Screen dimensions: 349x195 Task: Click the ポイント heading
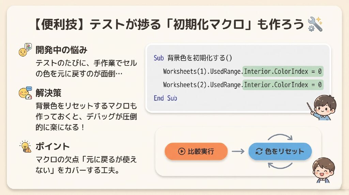coord(52,147)
